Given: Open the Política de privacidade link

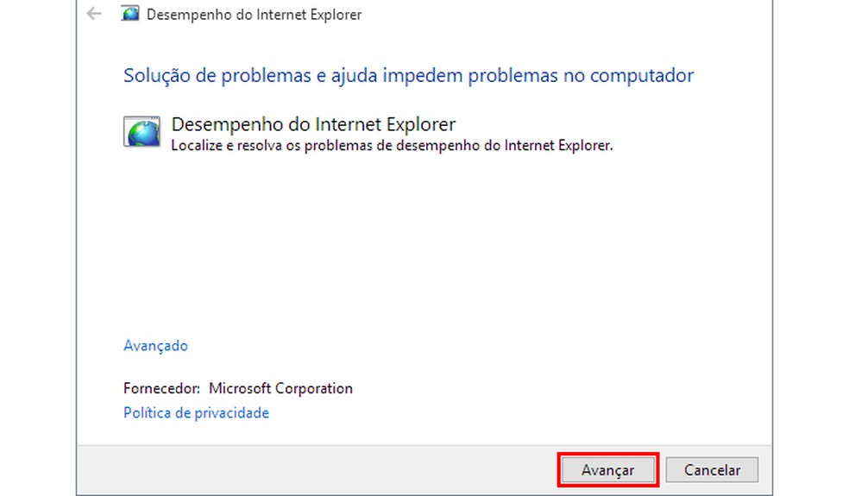Looking at the screenshot, I should [x=196, y=413].
